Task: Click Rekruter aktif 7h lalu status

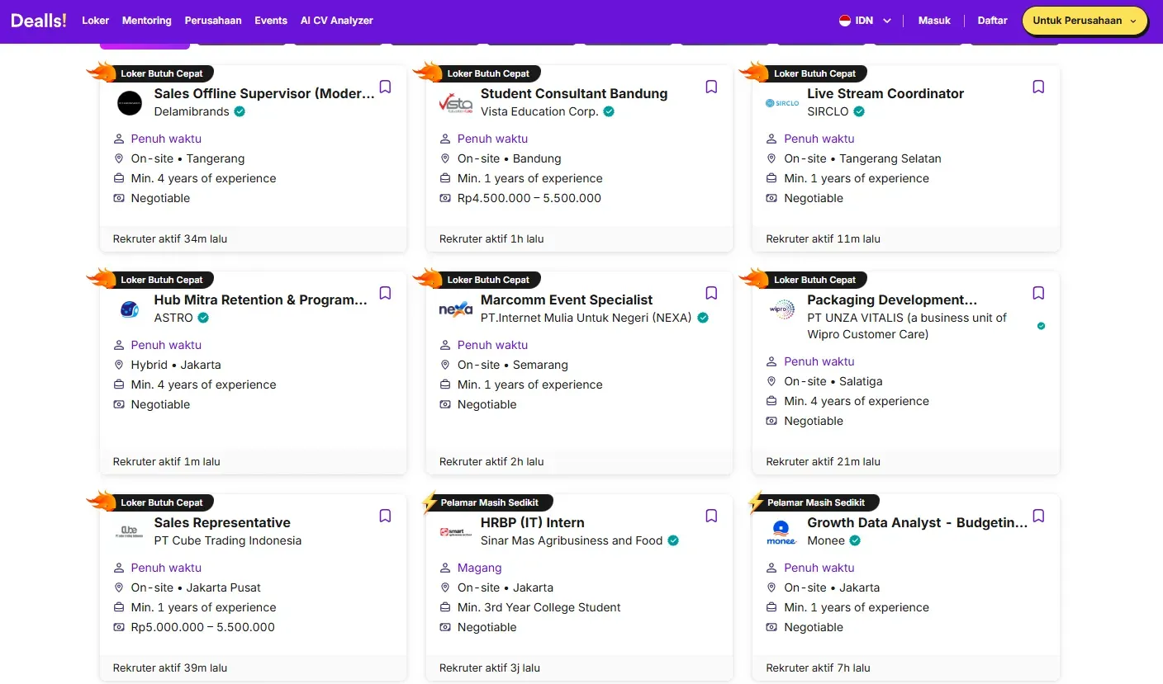Action: [818, 667]
